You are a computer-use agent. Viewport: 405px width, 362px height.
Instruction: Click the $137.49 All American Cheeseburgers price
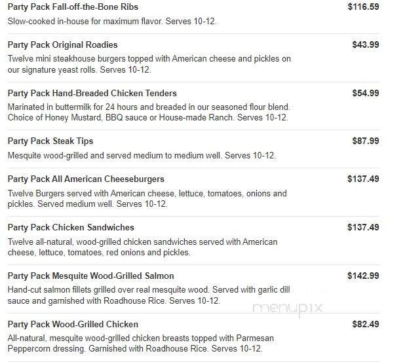[363, 179]
